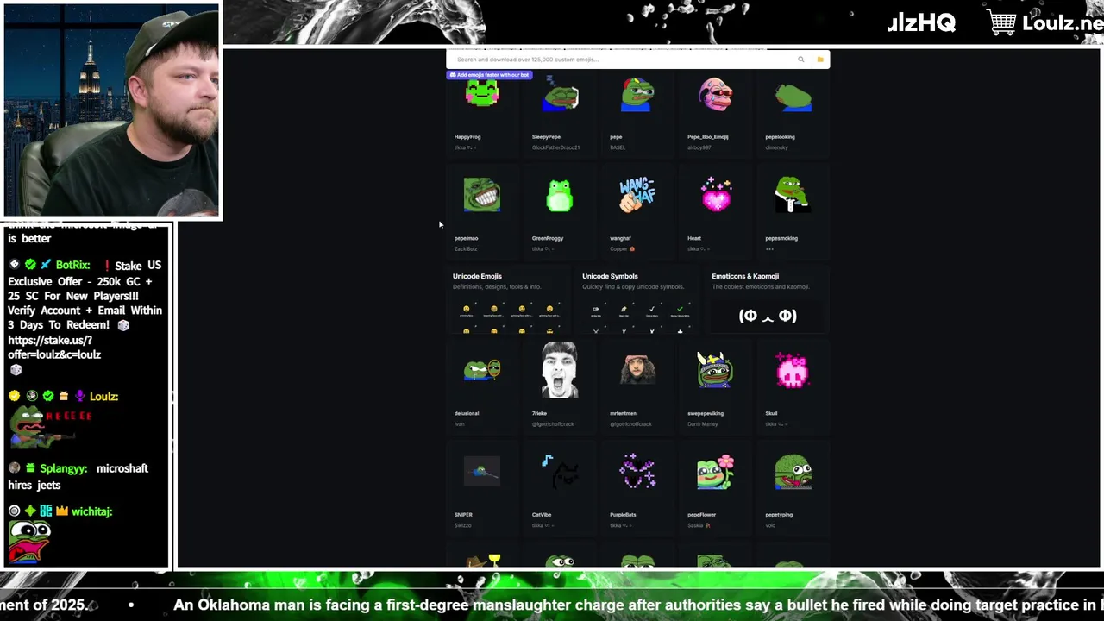
Task: Open the yellow folder icon in search bar
Action: (819, 60)
